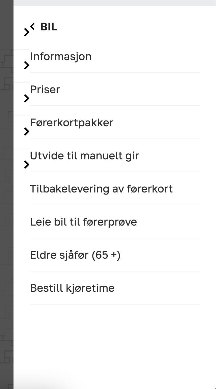Open Tilbakelevering av førerkort
The height and width of the screenshot is (389, 216).
tap(101, 189)
